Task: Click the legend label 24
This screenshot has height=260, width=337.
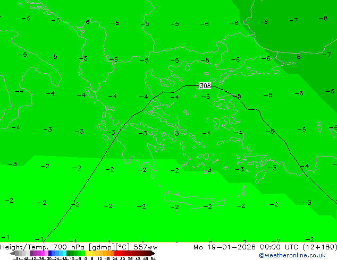Action: [x=115, y=258]
